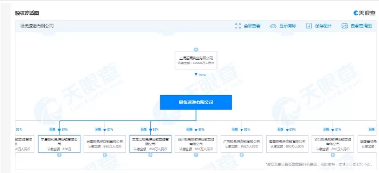Expand plus below 广西极兔供应链 node
The height and width of the screenshot is (173, 379).
pyautogui.click(x=241, y=155)
